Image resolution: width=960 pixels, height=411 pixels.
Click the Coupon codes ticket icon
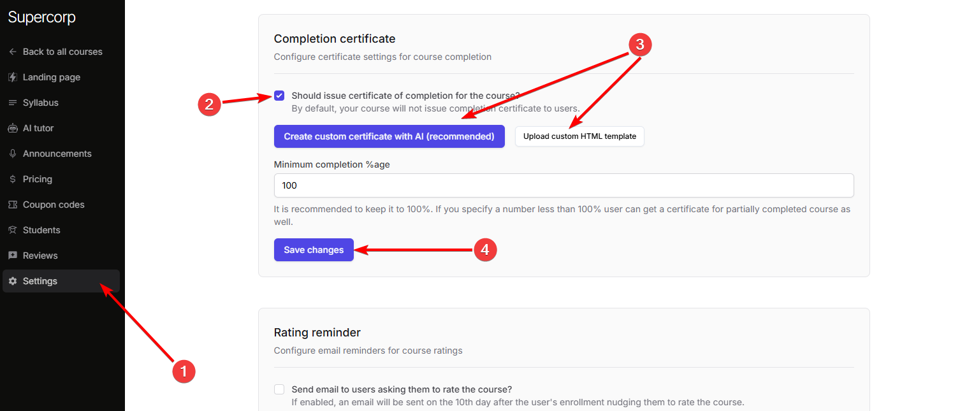tap(13, 205)
